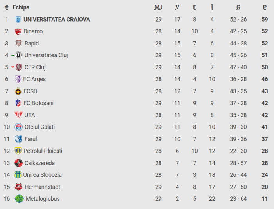The image size is (274, 209).
Task: Open the FC Arges team page
Action: (34, 79)
